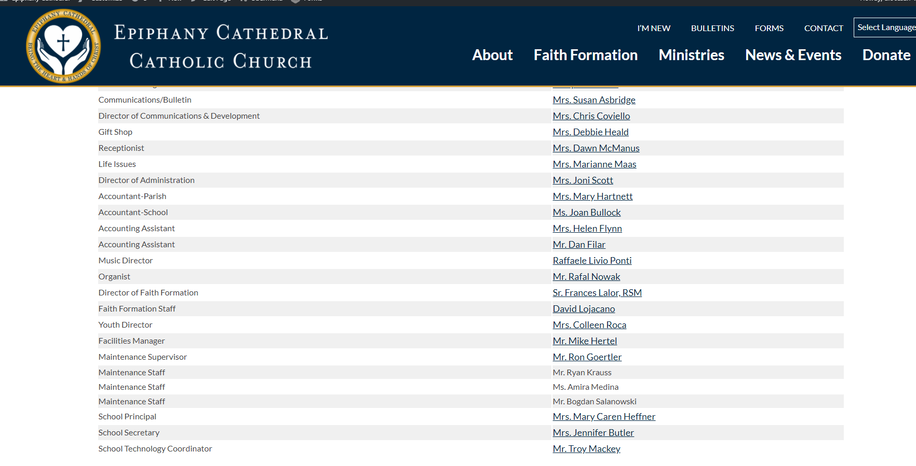Open Mrs. Chris Coviello's contact link
916x466 pixels.
pos(591,116)
